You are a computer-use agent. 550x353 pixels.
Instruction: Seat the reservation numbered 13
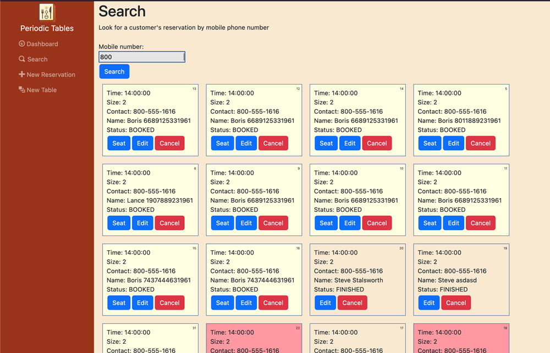(119, 143)
